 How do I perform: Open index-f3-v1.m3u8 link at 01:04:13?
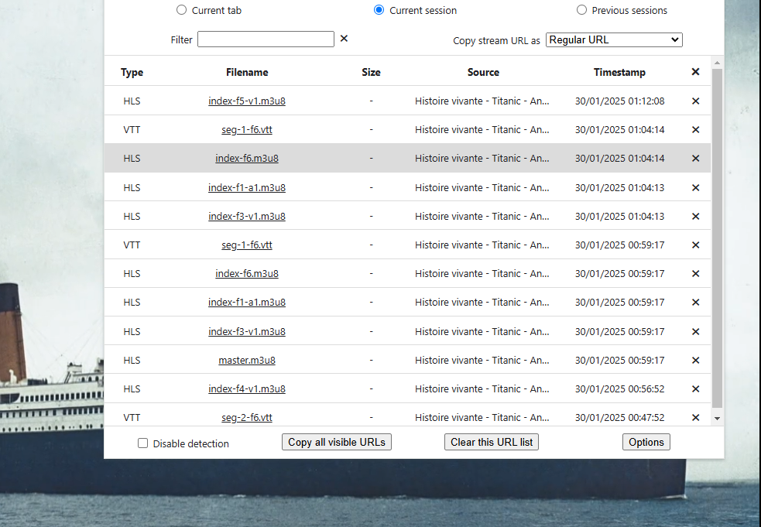tap(247, 216)
